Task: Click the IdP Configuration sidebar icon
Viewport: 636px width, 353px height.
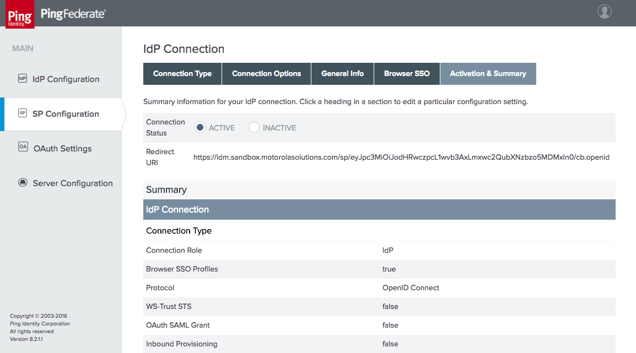Action: (x=23, y=79)
